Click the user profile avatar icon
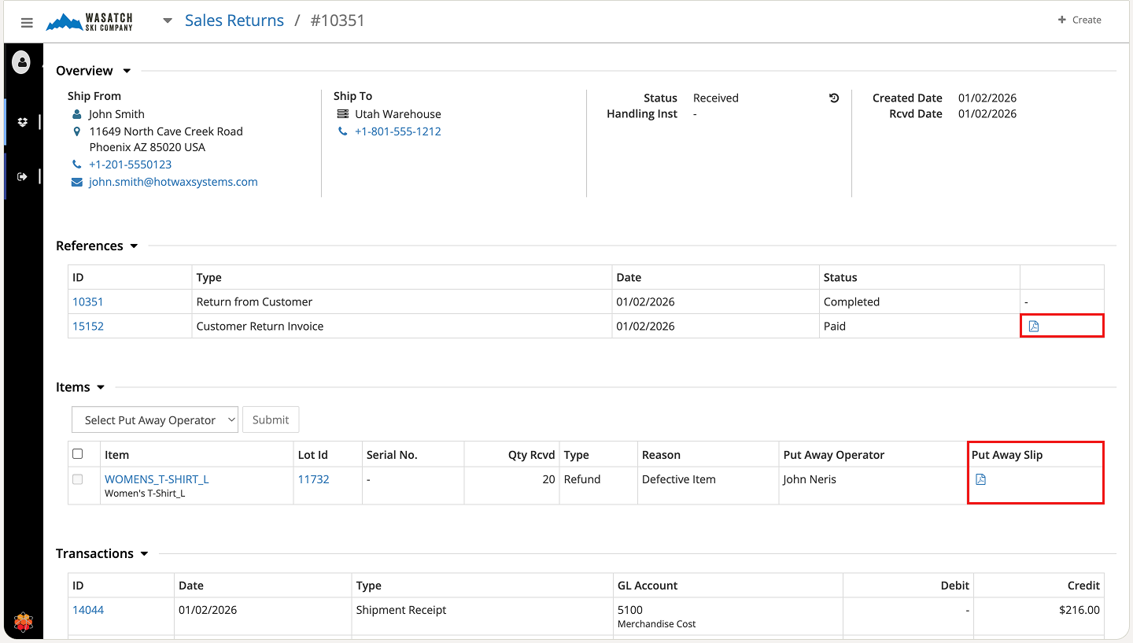This screenshot has height=643, width=1133. (21, 62)
